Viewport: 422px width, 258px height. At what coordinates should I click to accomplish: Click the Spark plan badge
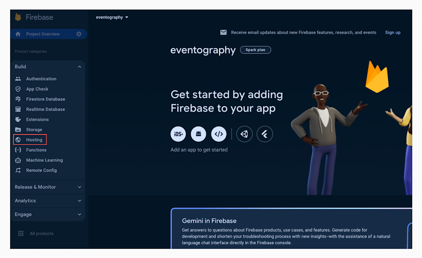[x=256, y=50]
